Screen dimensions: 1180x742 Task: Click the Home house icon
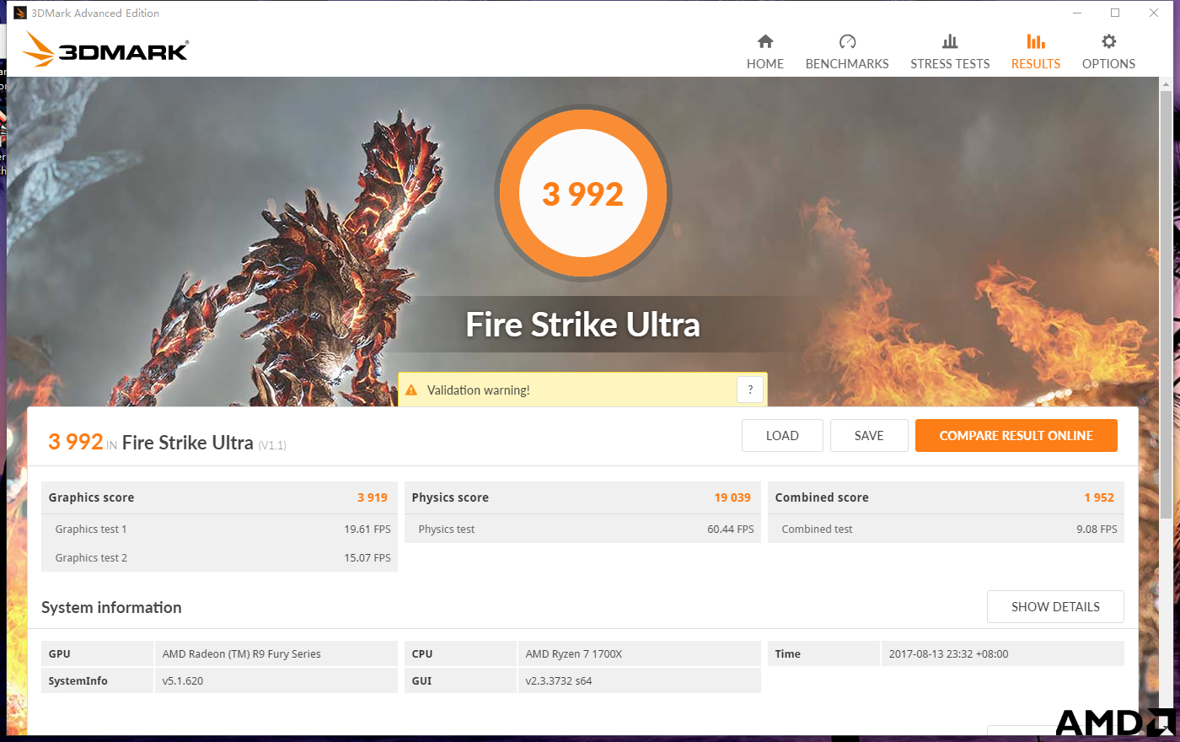pos(765,41)
